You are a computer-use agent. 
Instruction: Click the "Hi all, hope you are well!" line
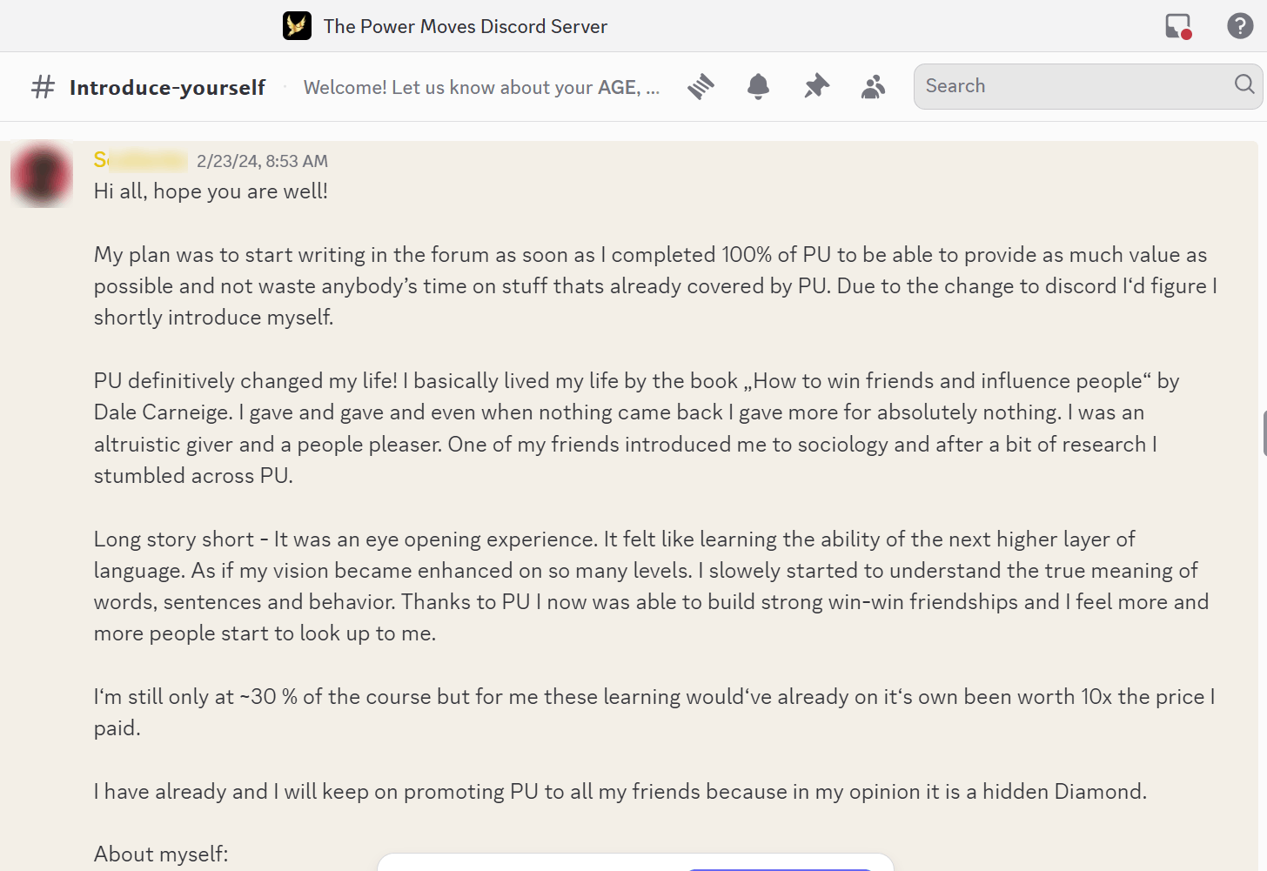pyautogui.click(x=211, y=191)
